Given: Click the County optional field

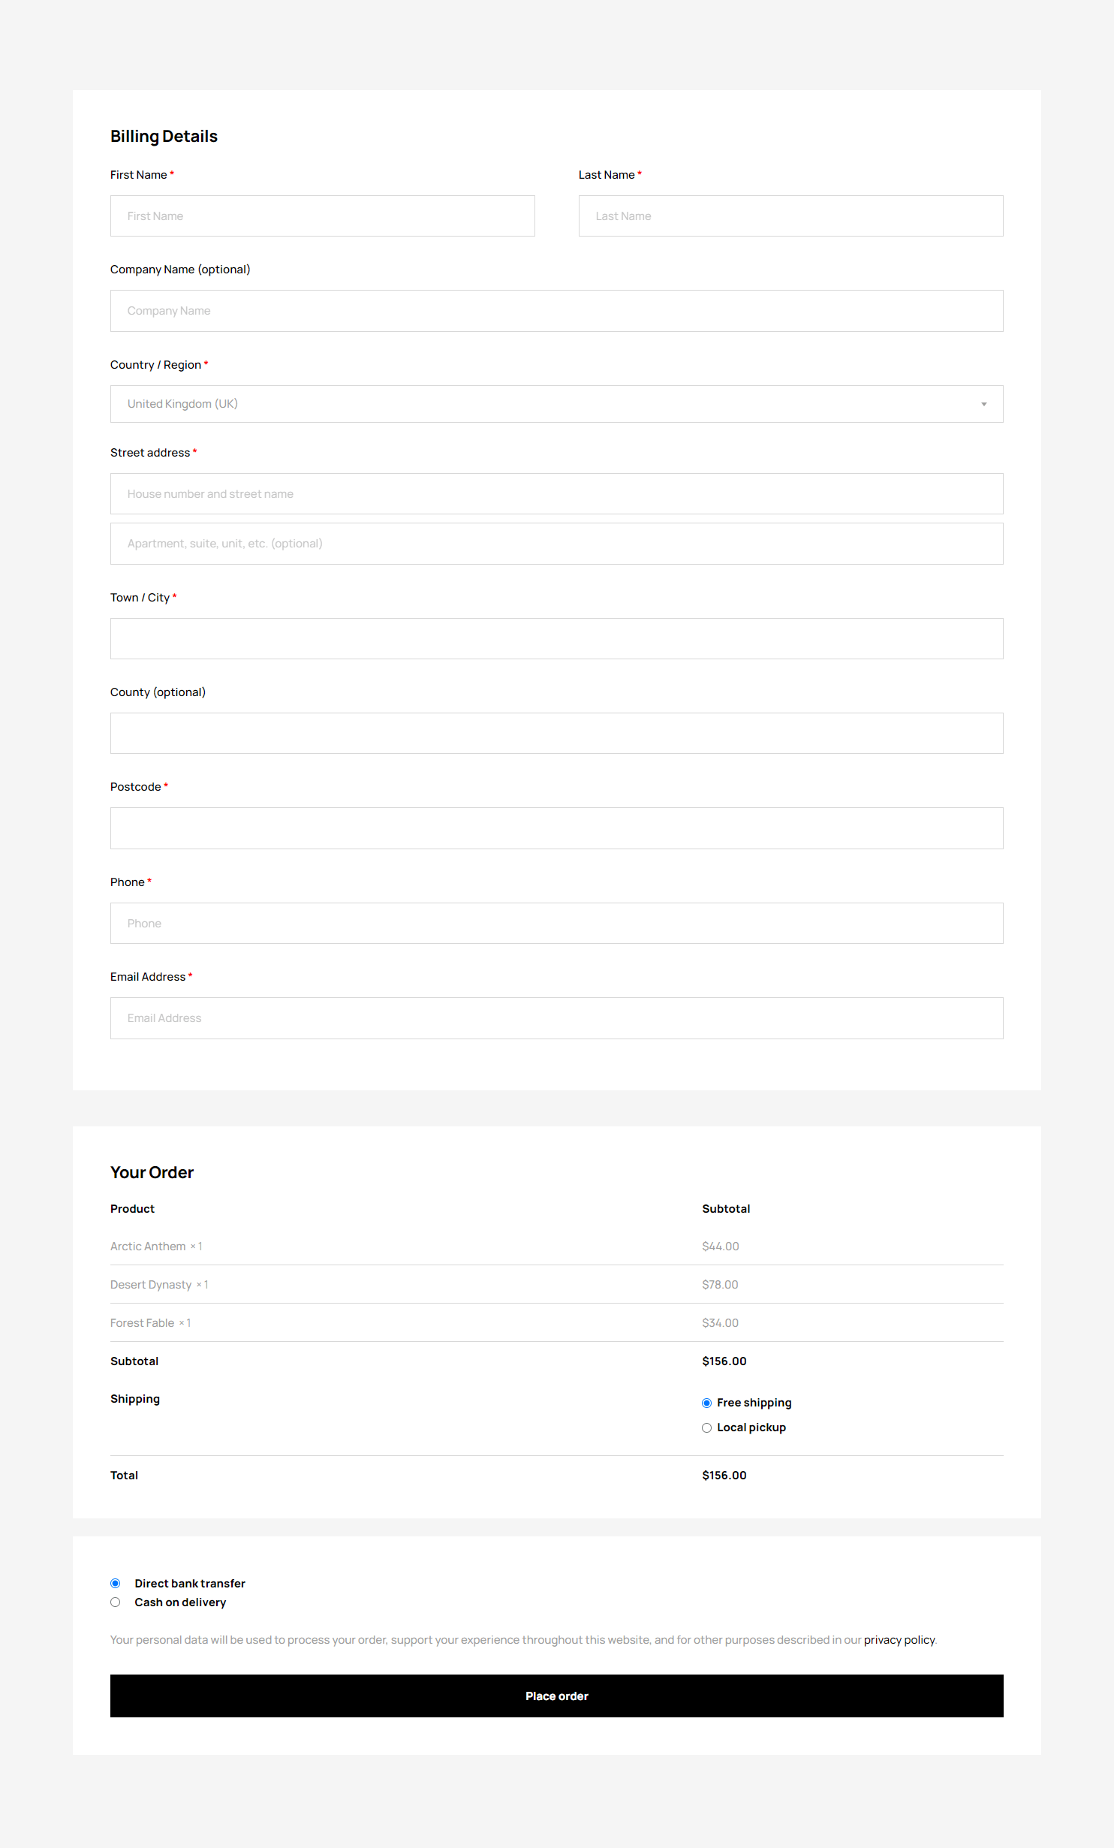Looking at the screenshot, I should pos(556,734).
